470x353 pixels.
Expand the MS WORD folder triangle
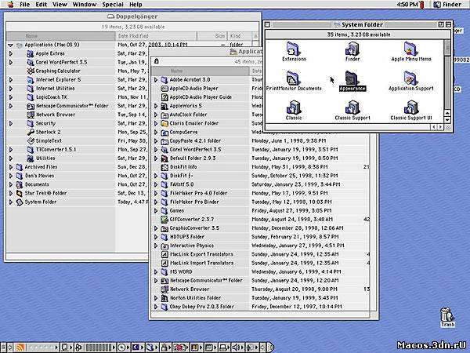coord(156,272)
